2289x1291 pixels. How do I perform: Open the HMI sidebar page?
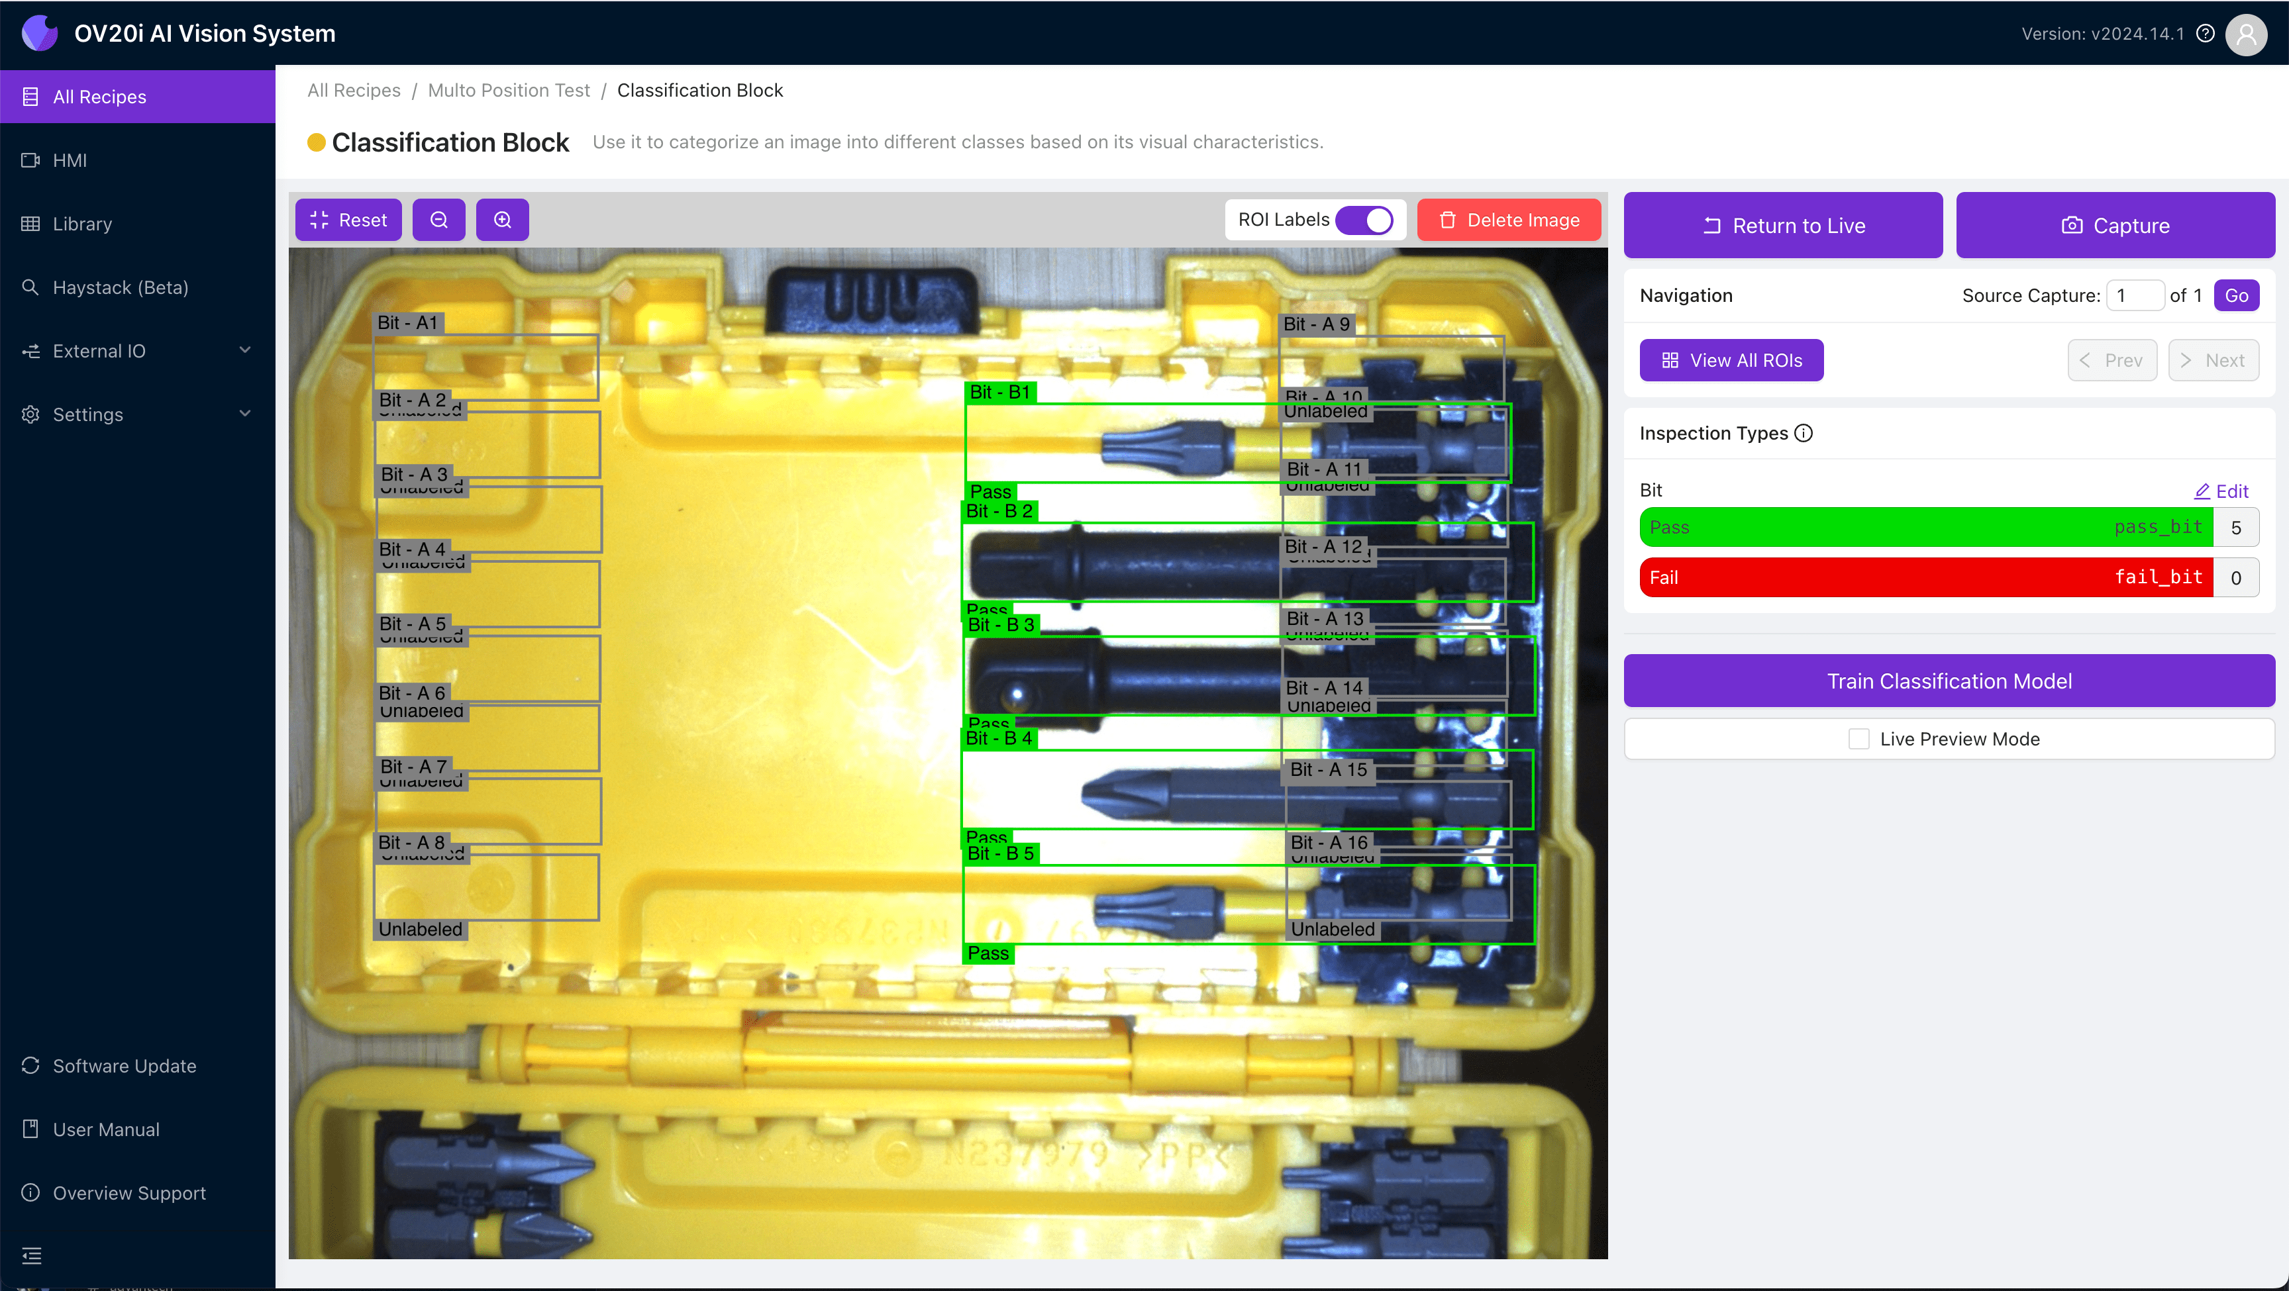[x=70, y=161]
